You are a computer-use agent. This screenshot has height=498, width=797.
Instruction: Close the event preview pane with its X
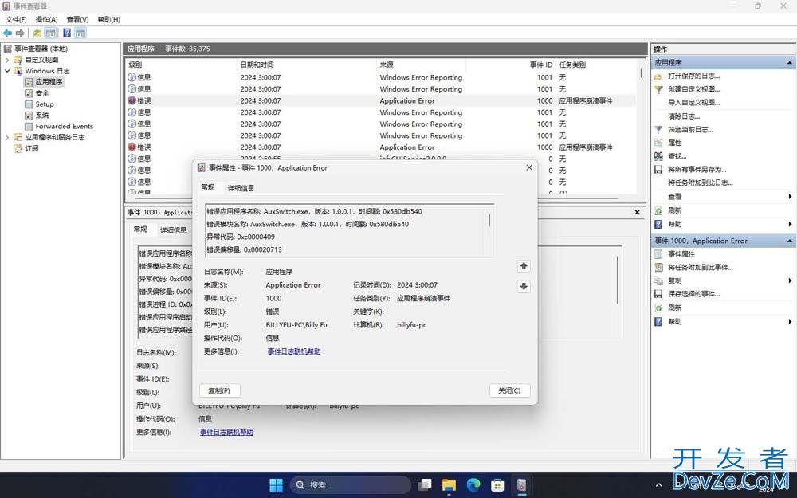pyautogui.click(x=637, y=212)
